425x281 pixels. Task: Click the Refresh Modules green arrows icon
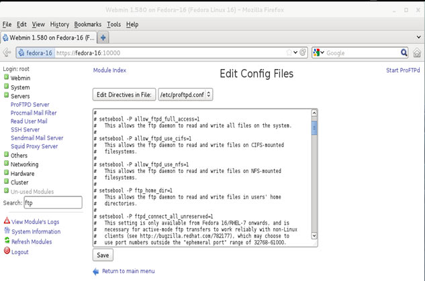pyautogui.click(x=7, y=240)
